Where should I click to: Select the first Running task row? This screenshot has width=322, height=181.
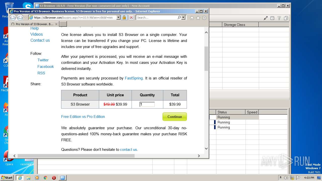(x=234, y=117)
